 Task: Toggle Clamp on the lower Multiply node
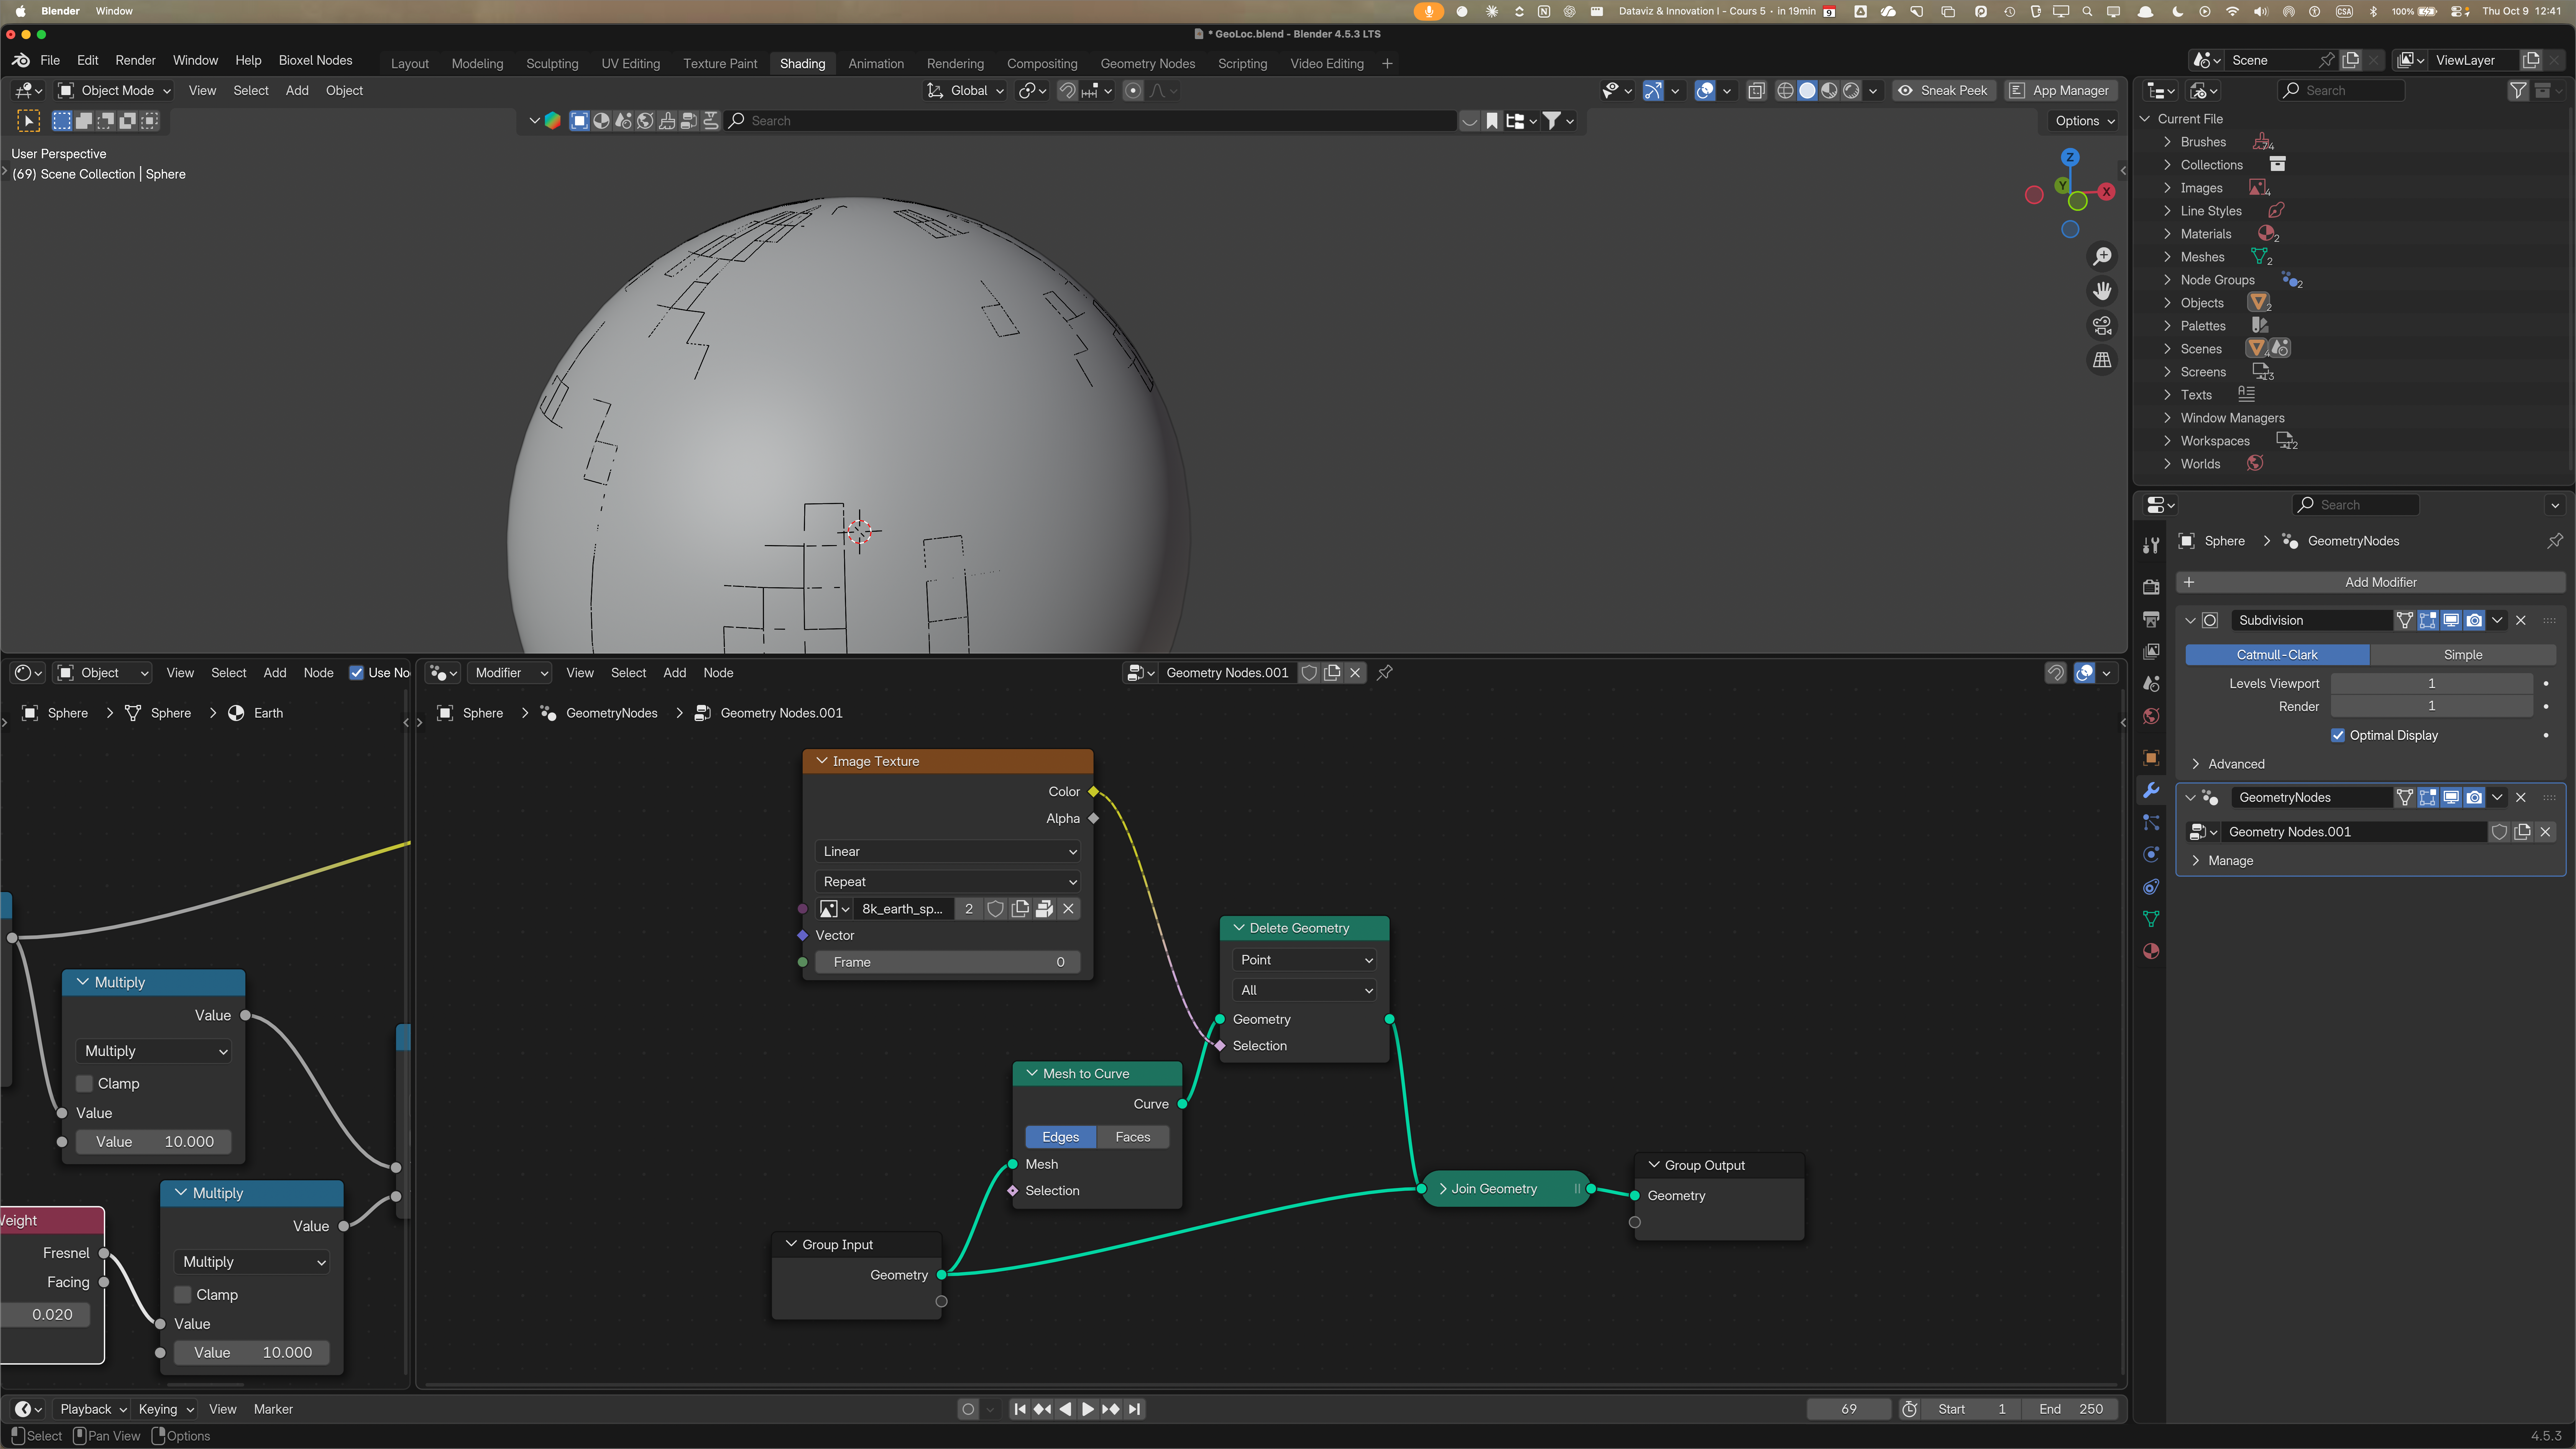183,1295
